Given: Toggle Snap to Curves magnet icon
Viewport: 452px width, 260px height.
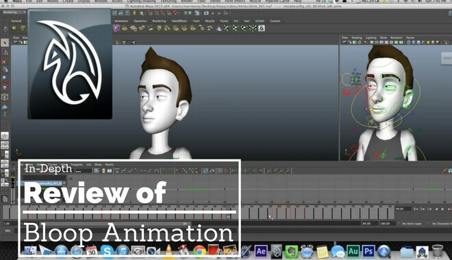Looking at the screenshot, I should 156,13.
